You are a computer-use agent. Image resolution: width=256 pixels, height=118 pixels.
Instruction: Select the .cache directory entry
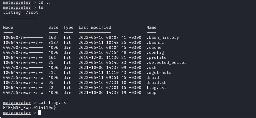(154, 48)
